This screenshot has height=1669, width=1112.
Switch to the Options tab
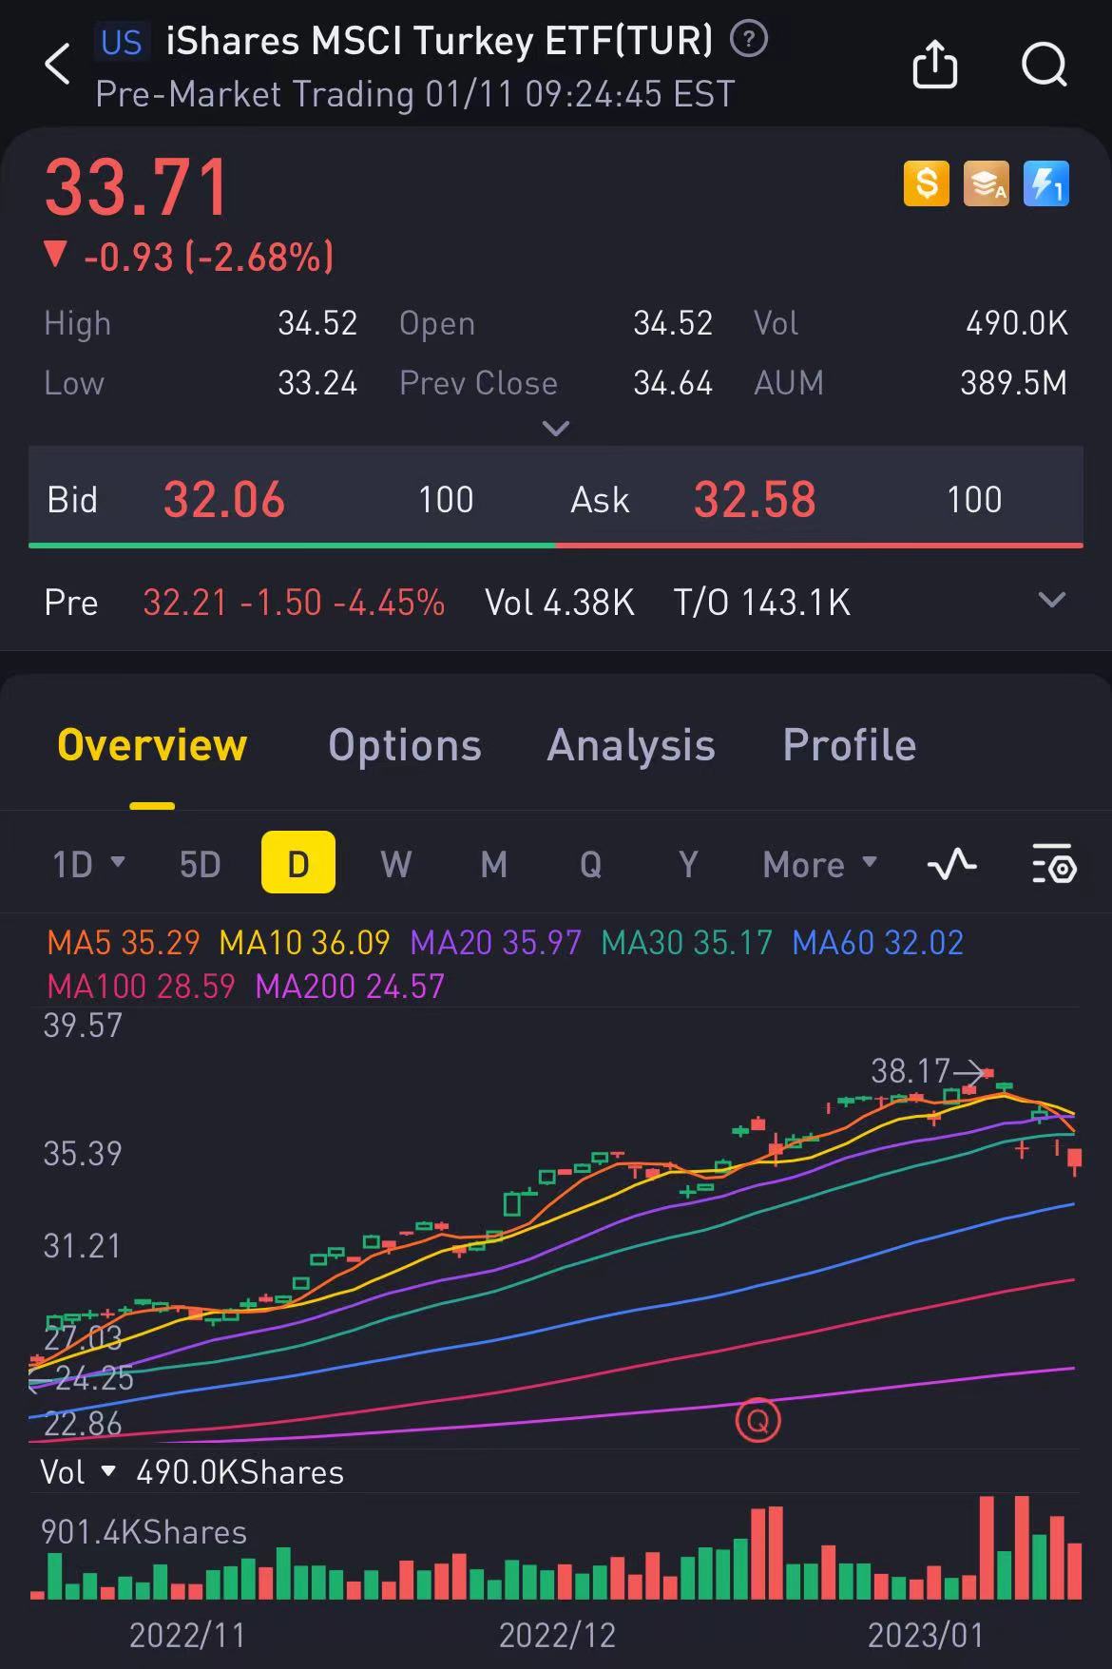(405, 745)
